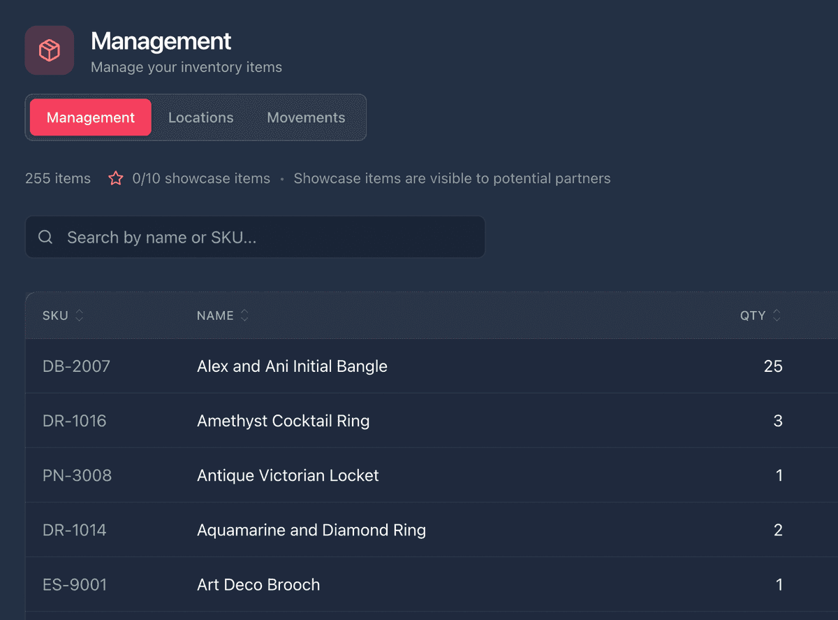Focus the Search by name or SKU field

[255, 237]
